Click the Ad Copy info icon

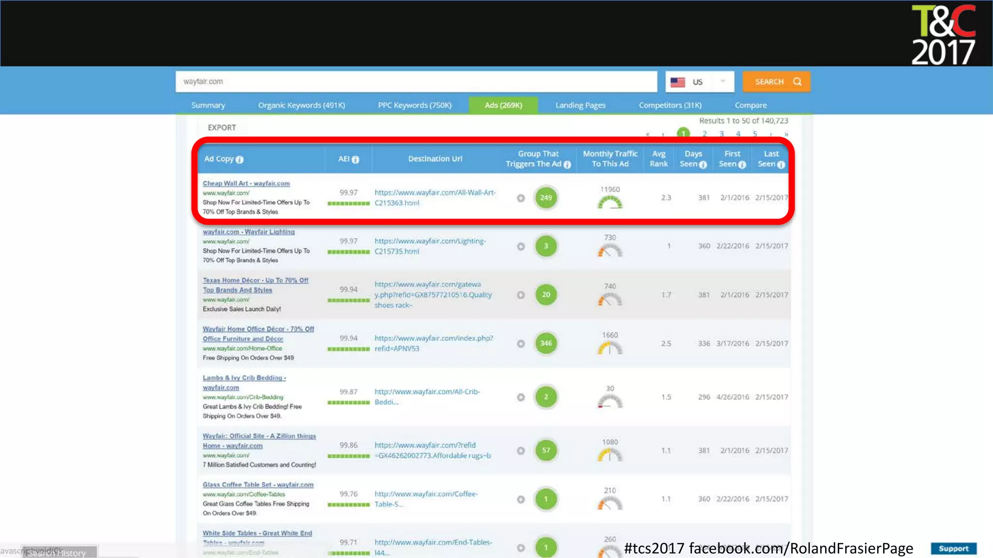(240, 159)
